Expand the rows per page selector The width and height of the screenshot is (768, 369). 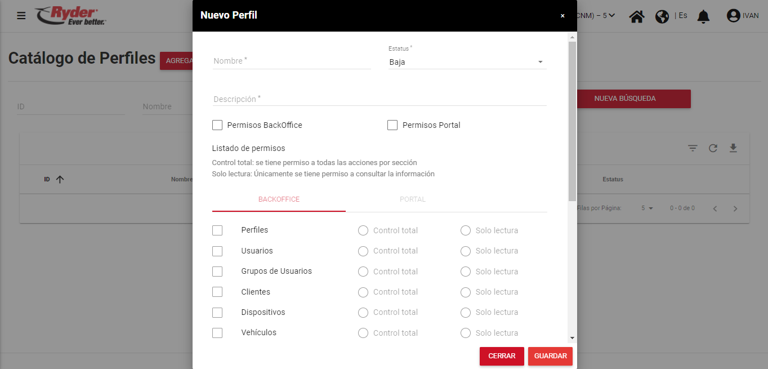647,208
